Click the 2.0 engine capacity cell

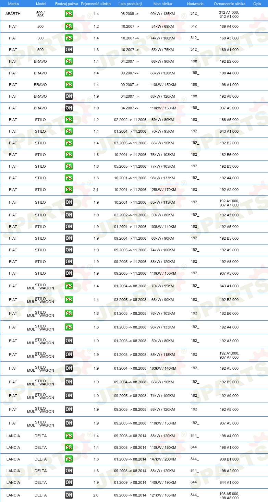[96, 495]
